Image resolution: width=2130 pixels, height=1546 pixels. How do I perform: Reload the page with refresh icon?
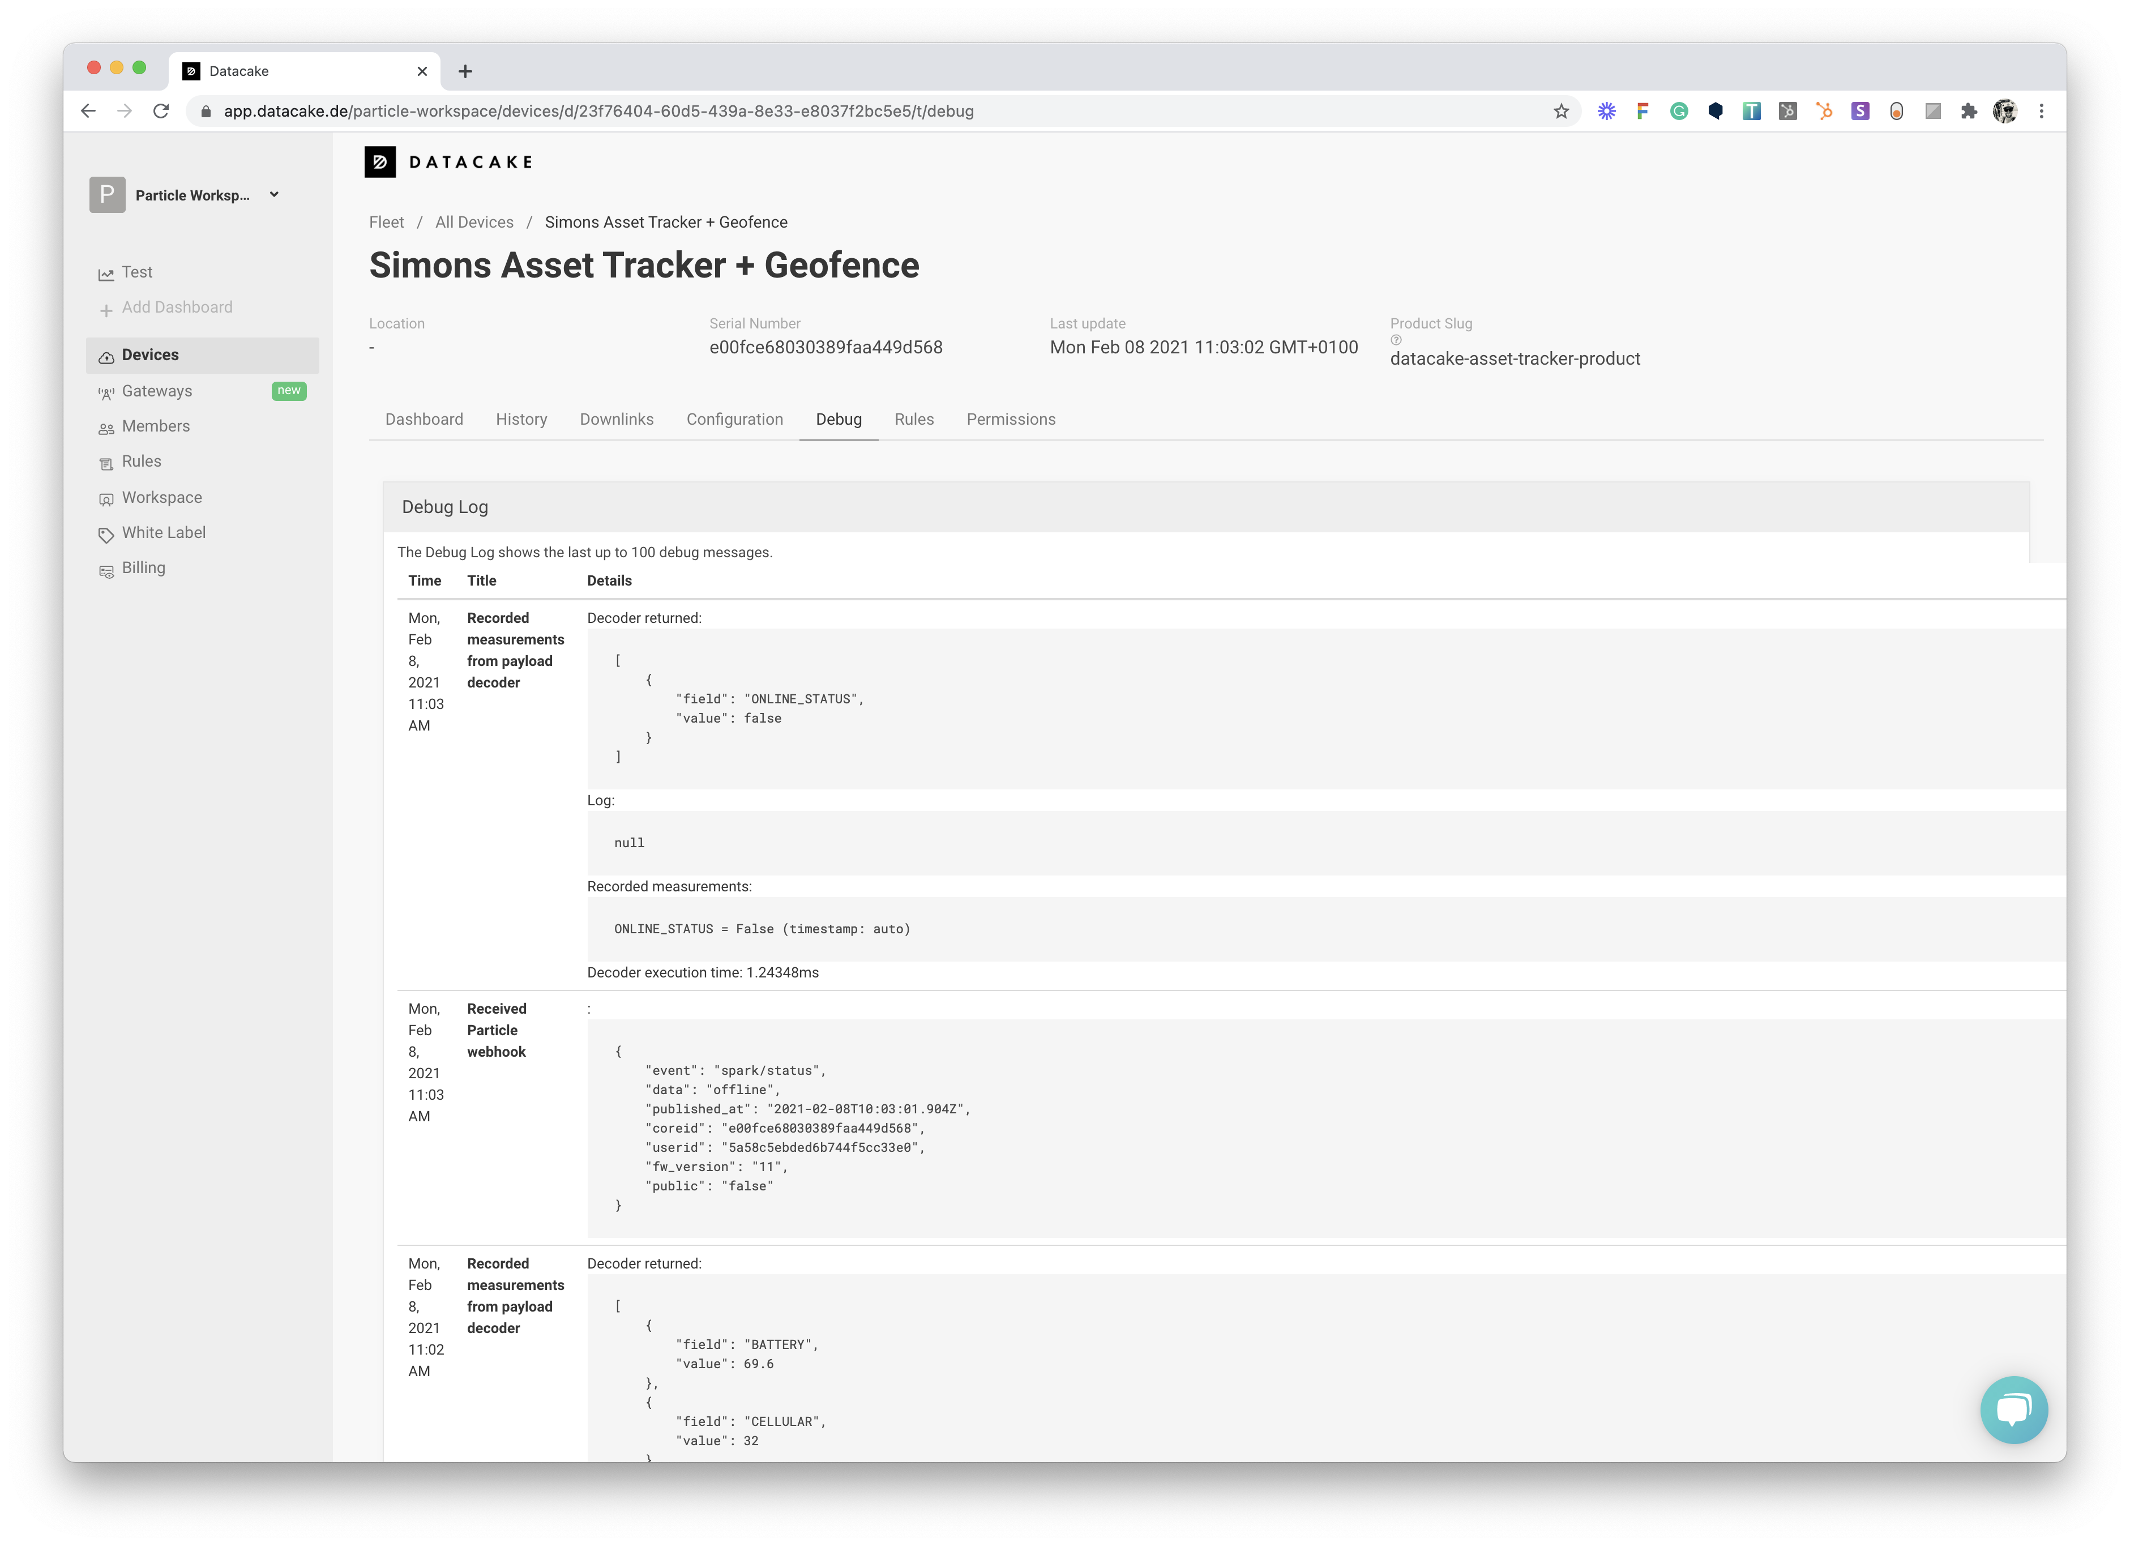161,111
